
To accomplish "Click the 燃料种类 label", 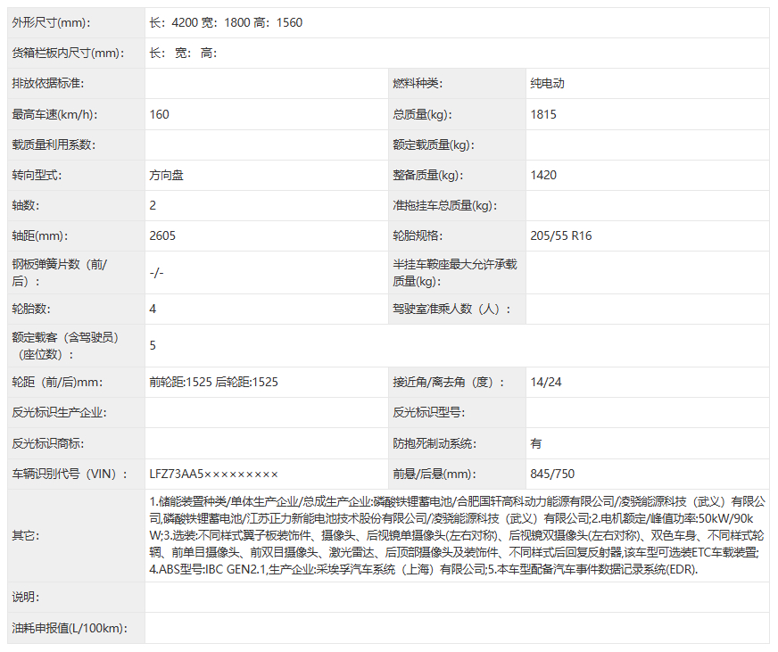I will point(418,83).
